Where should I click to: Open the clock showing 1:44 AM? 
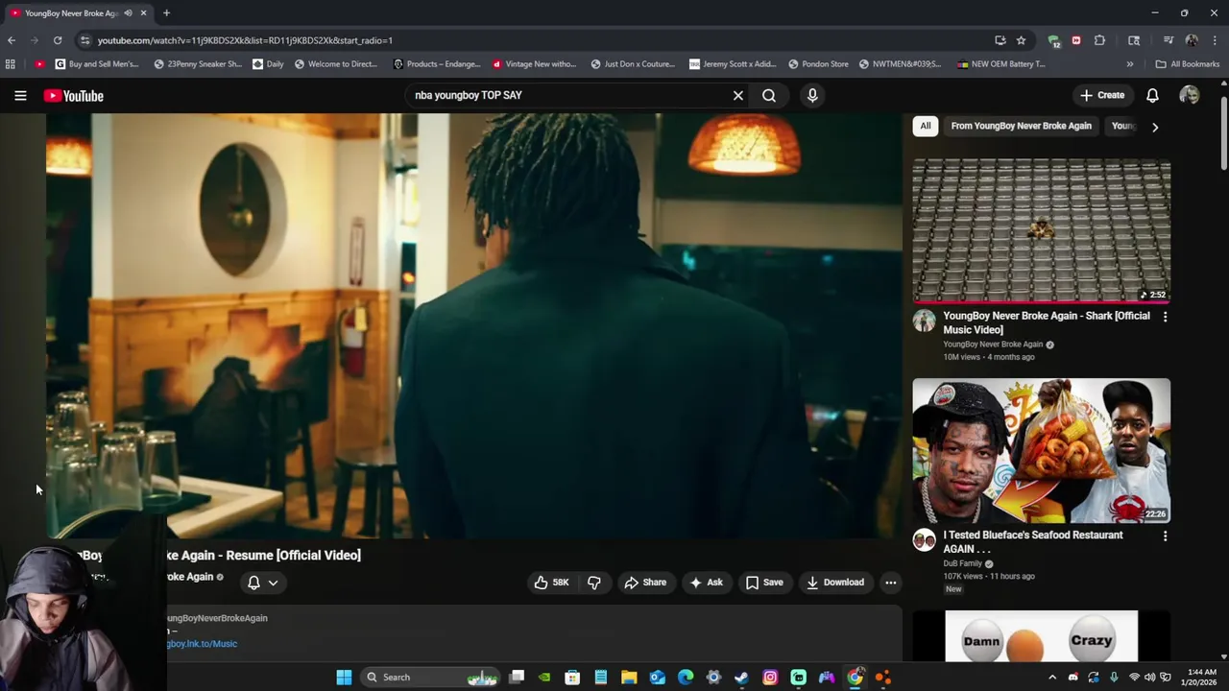(1201, 678)
